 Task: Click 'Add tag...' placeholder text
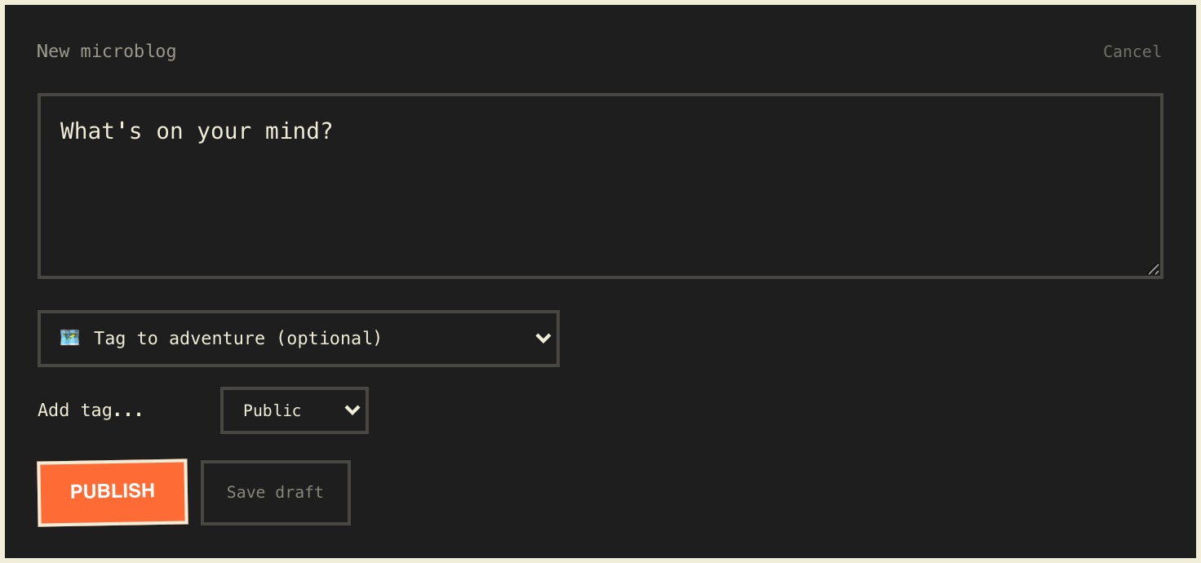[x=91, y=410]
